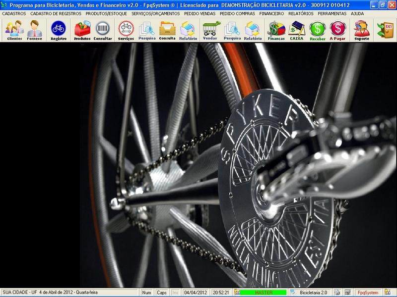Image resolution: width=397 pixels, height=297 pixels.
Task: Click the Exit door icon
Action: (x=385, y=30)
